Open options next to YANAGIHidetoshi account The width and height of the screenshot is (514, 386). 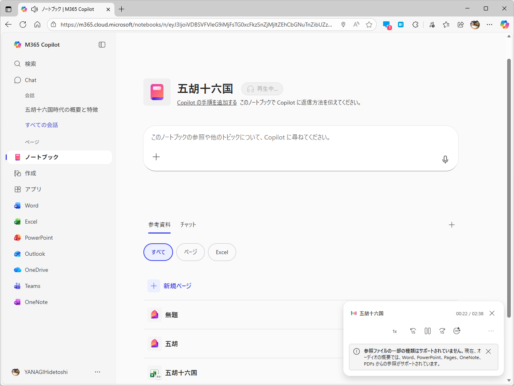(98, 372)
